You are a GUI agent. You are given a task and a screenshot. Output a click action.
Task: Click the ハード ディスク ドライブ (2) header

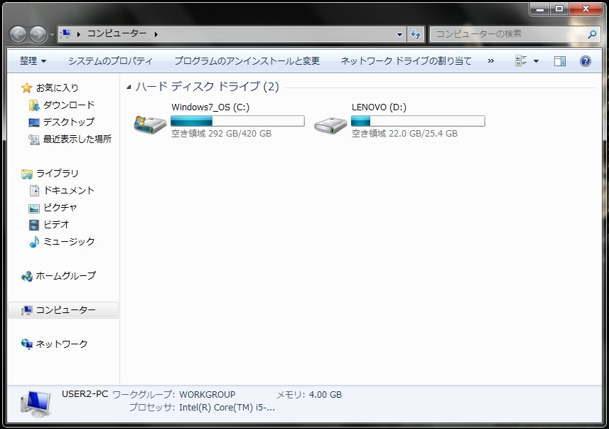[x=208, y=86]
